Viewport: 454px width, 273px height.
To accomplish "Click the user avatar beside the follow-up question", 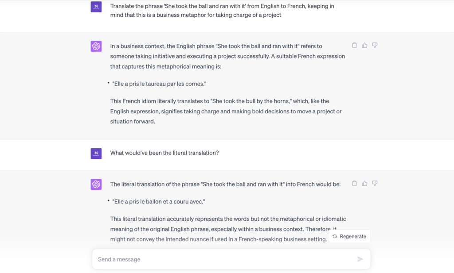I will [96, 154].
